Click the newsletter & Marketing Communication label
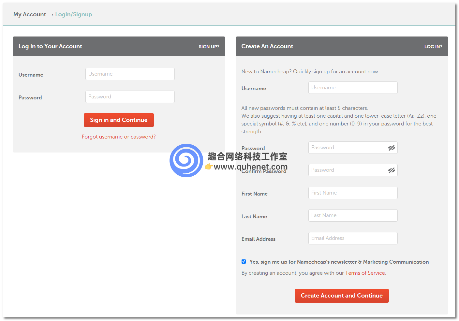The height and width of the screenshot is (321, 459). tap(339, 262)
